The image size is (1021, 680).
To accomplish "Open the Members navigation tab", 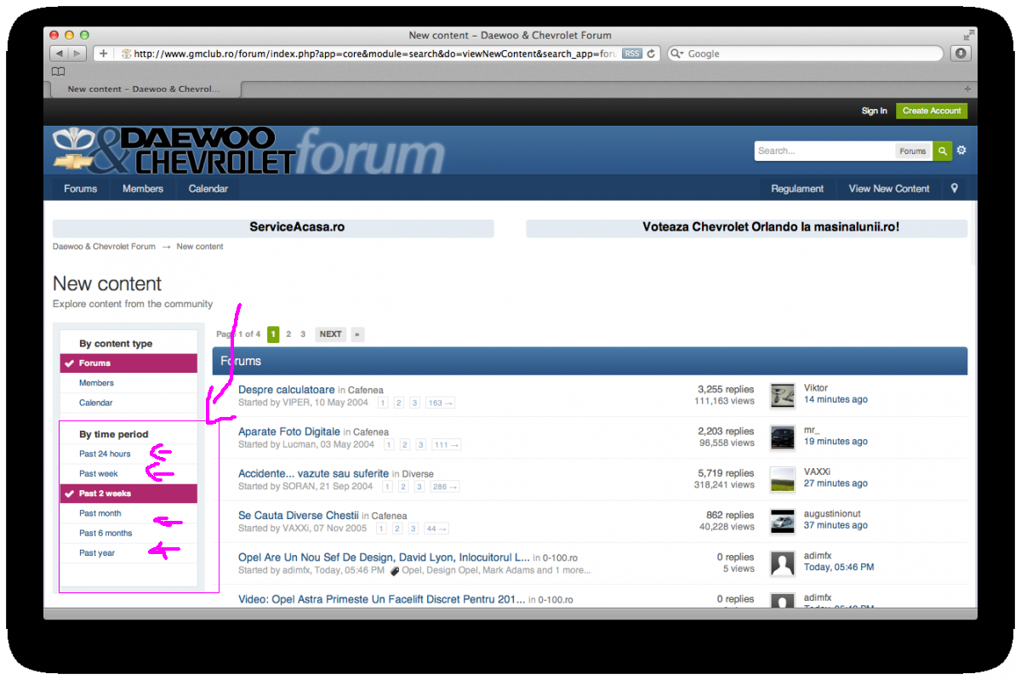I will pyautogui.click(x=142, y=188).
